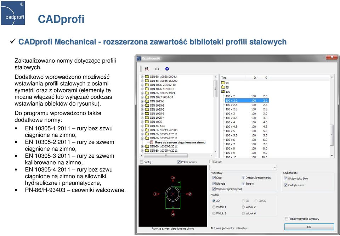
Task: Click scroll-up arrow of the norms tree
Action: tap(215, 77)
